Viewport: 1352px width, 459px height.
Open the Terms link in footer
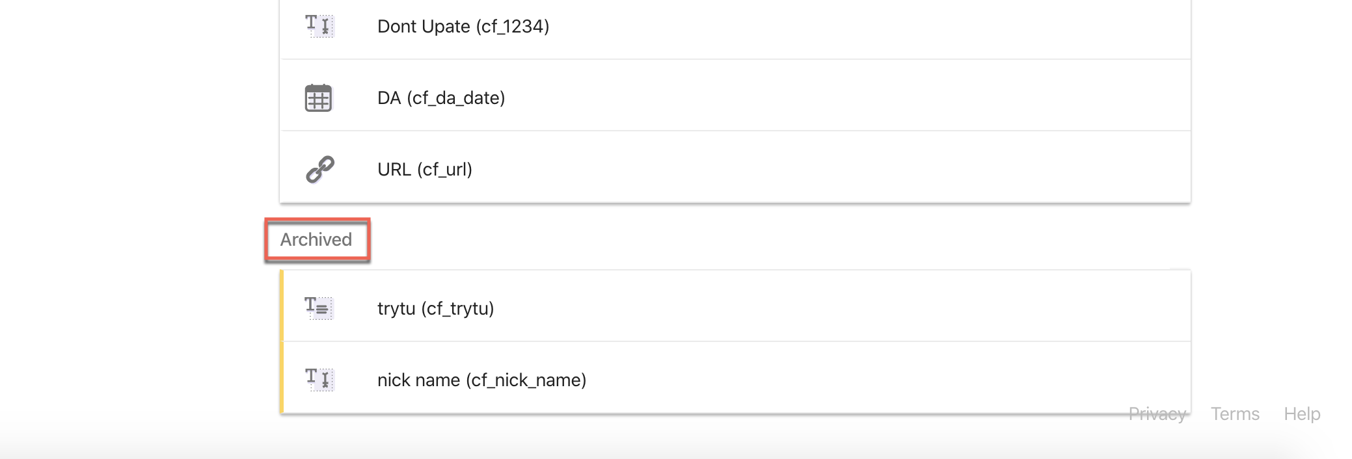[x=1234, y=414]
